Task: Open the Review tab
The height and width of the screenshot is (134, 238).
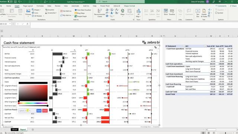Action: click(x=58, y=6)
